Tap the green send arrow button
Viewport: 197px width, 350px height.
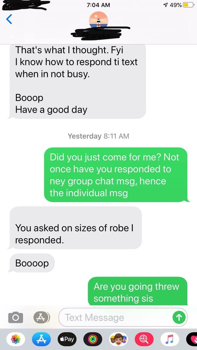click(x=179, y=318)
